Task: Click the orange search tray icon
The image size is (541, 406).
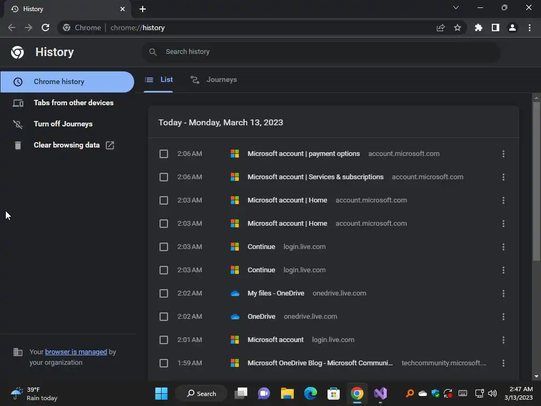Action: pyautogui.click(x=410, y=393)
